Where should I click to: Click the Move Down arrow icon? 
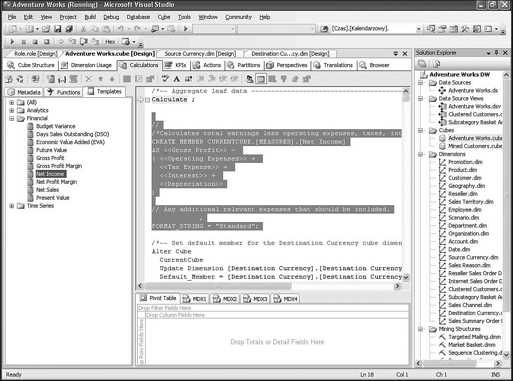112,79
